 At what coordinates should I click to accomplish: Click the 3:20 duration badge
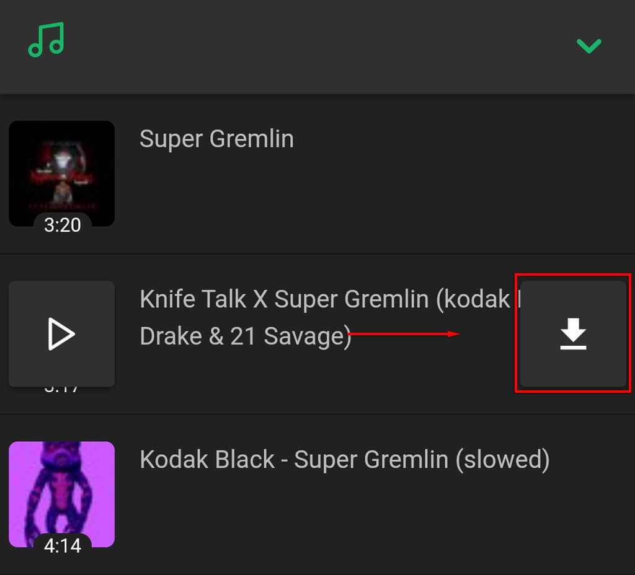[62, 225]
